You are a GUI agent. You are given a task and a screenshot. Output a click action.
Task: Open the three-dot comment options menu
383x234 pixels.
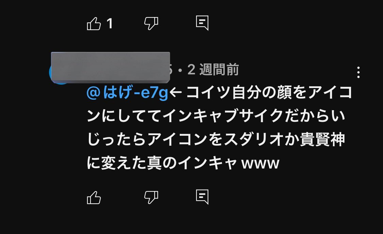pyautogui.click(x=358, y=72)
